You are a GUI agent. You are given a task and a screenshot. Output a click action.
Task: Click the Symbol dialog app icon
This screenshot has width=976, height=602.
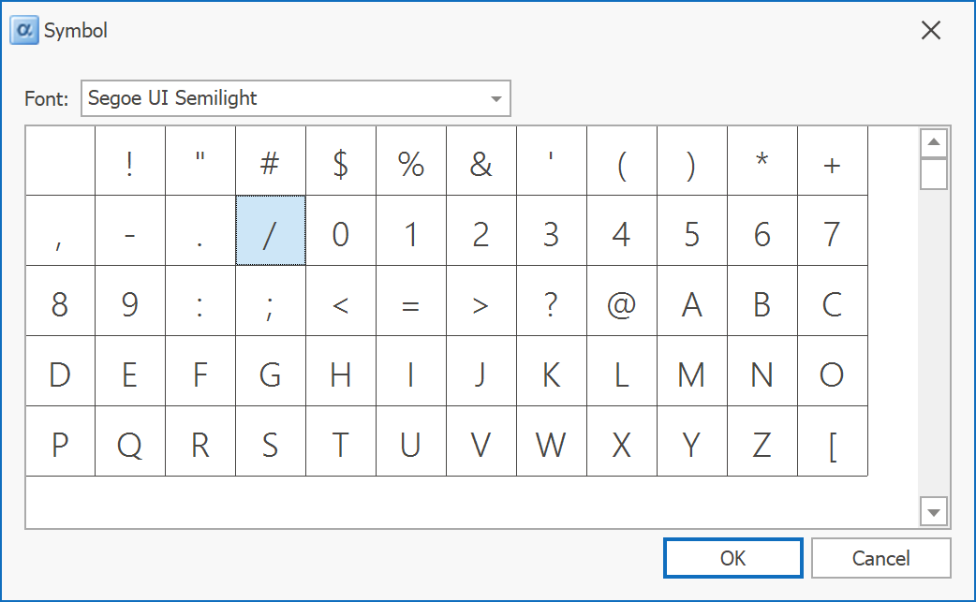(23, 30)
